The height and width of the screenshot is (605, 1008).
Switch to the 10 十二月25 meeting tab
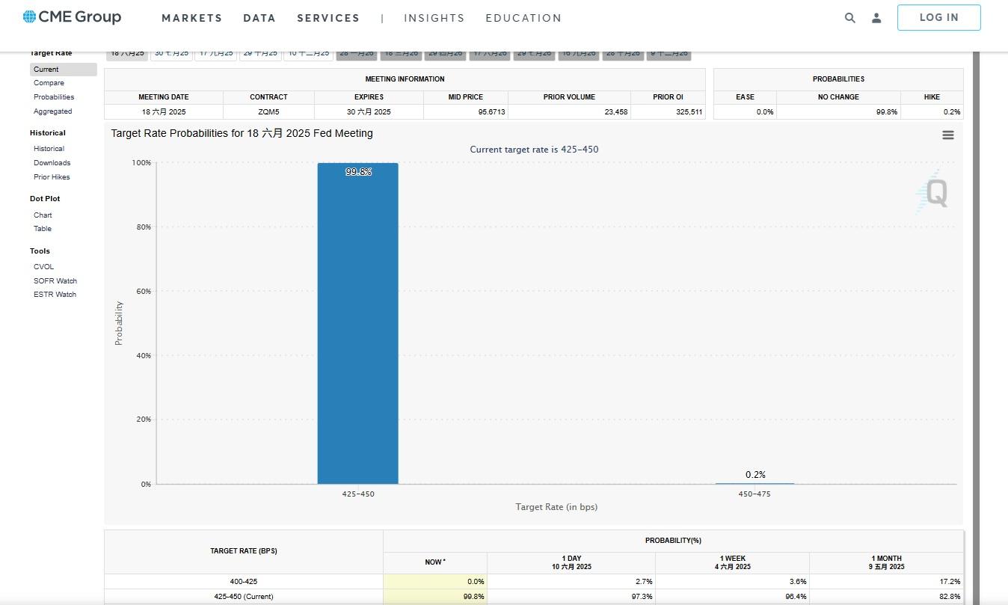point(308,54)
